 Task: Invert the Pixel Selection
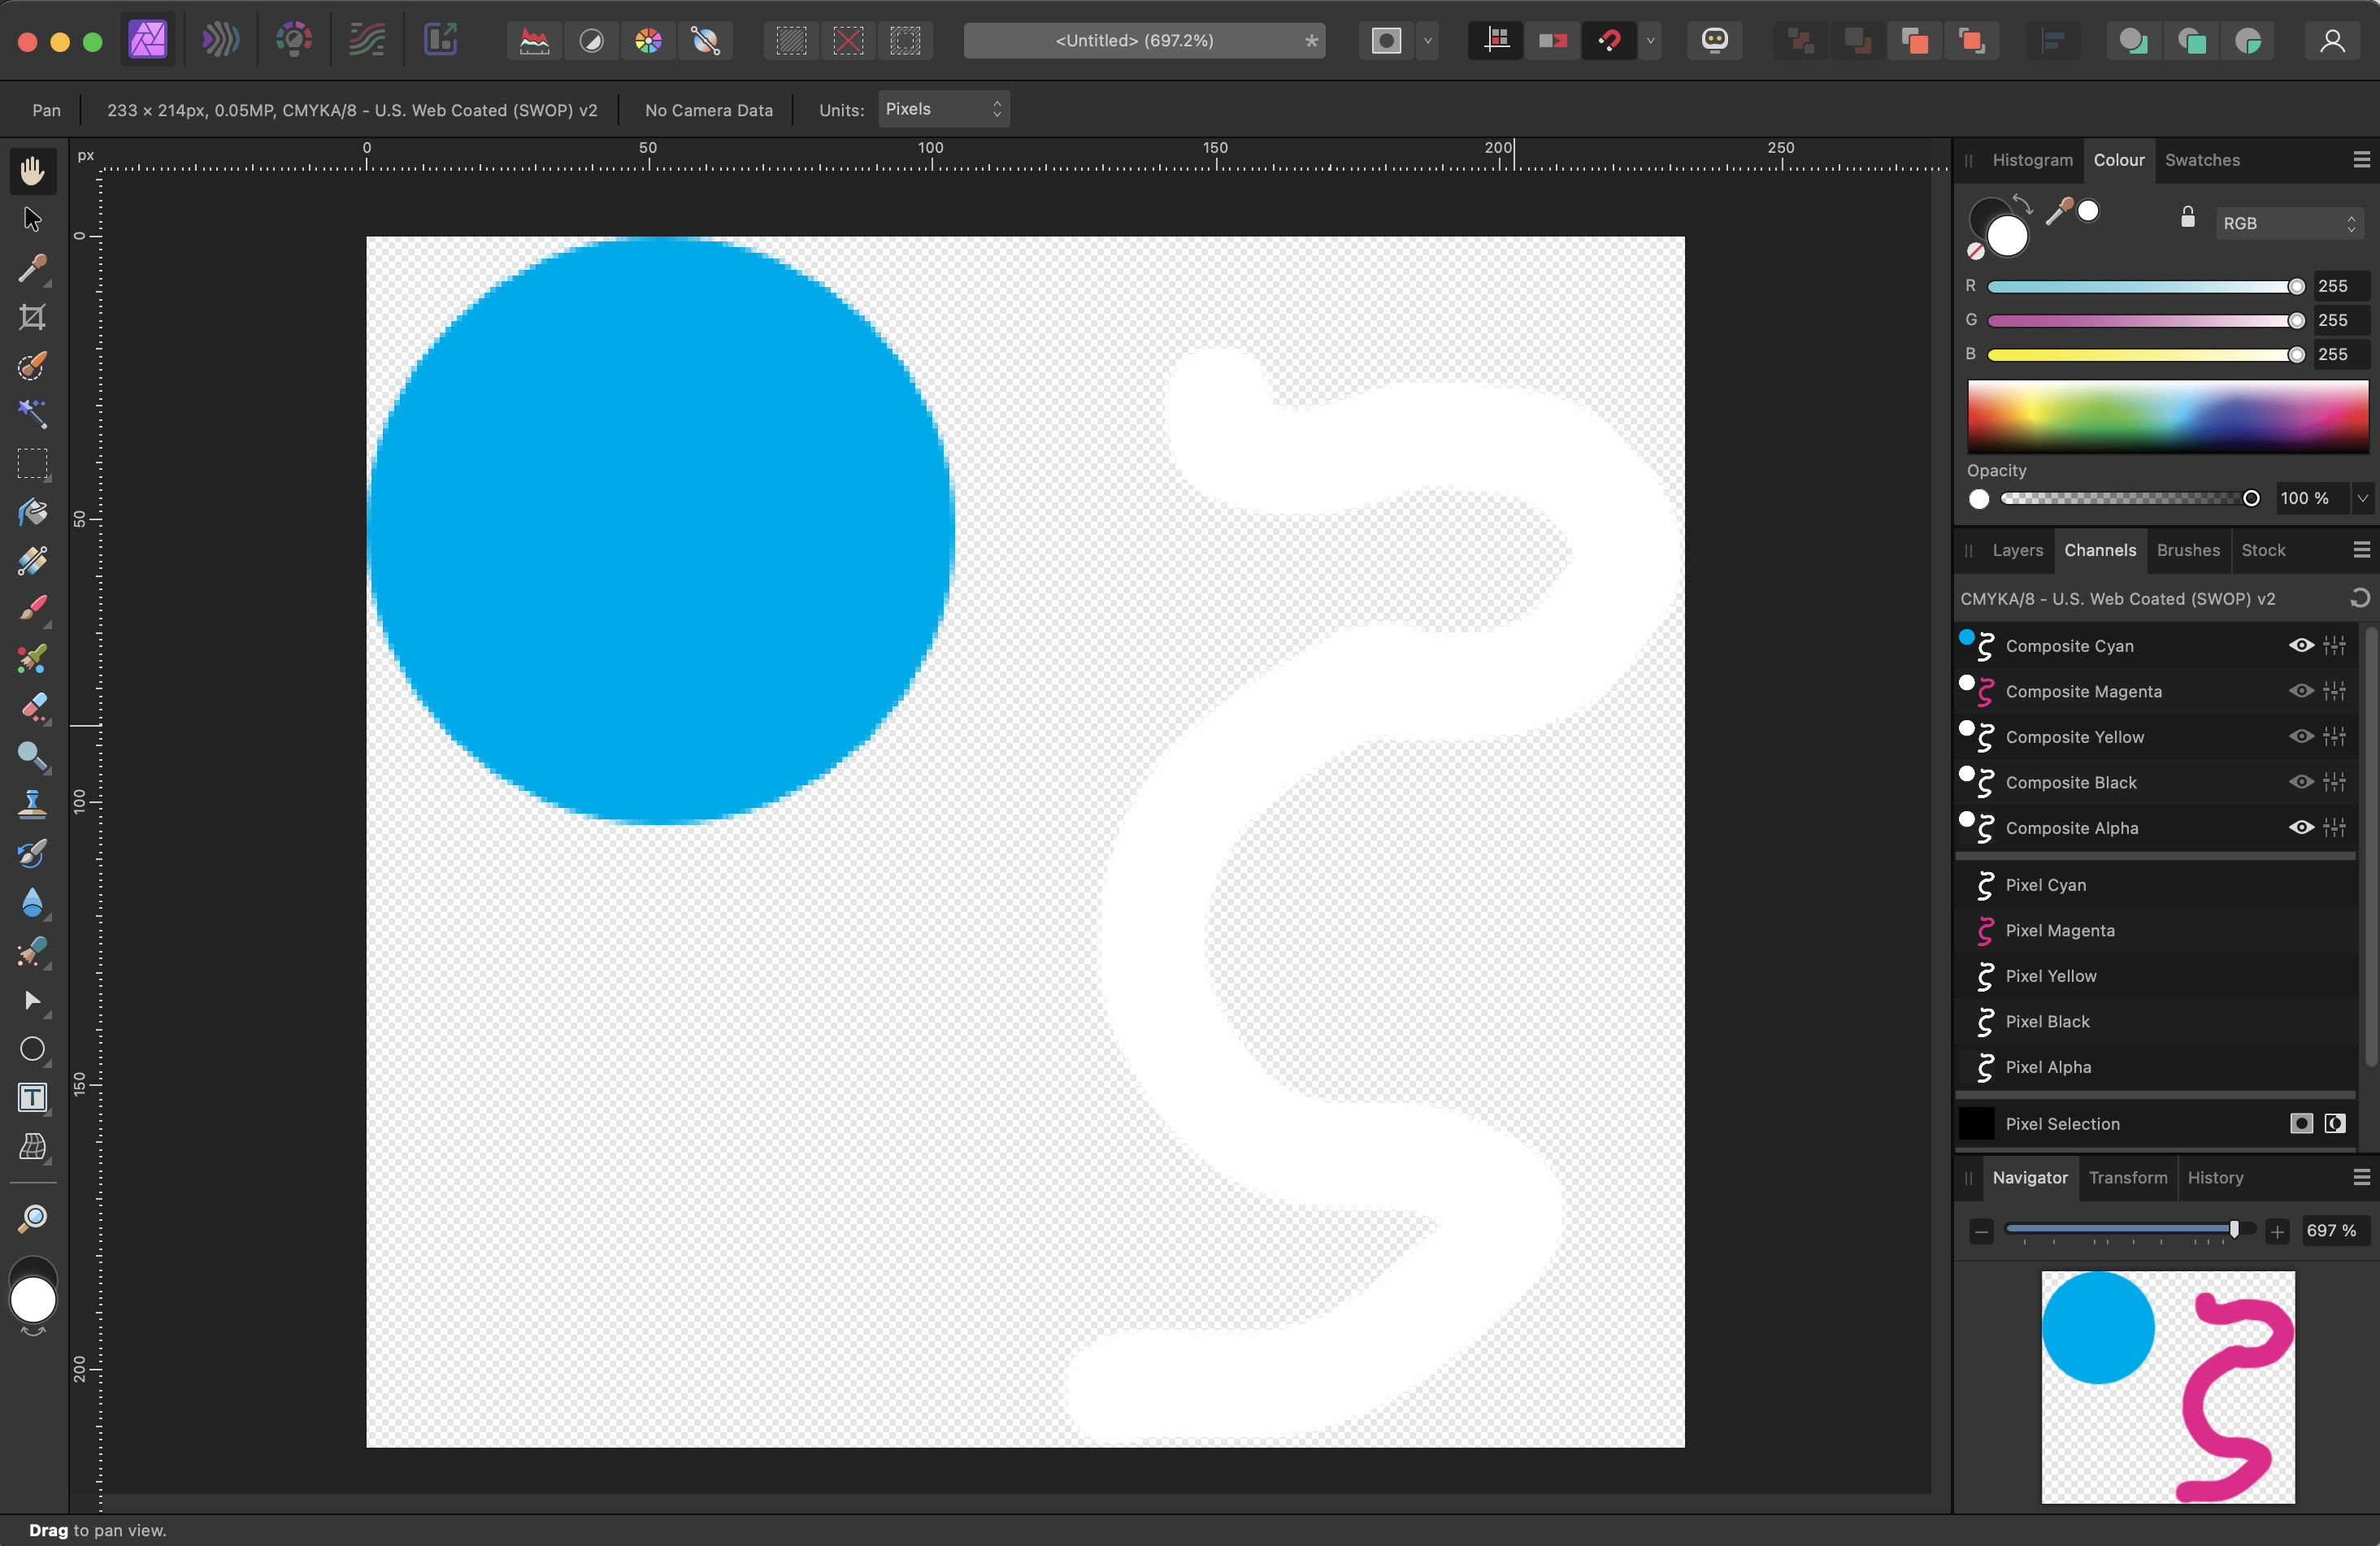2334,1124
